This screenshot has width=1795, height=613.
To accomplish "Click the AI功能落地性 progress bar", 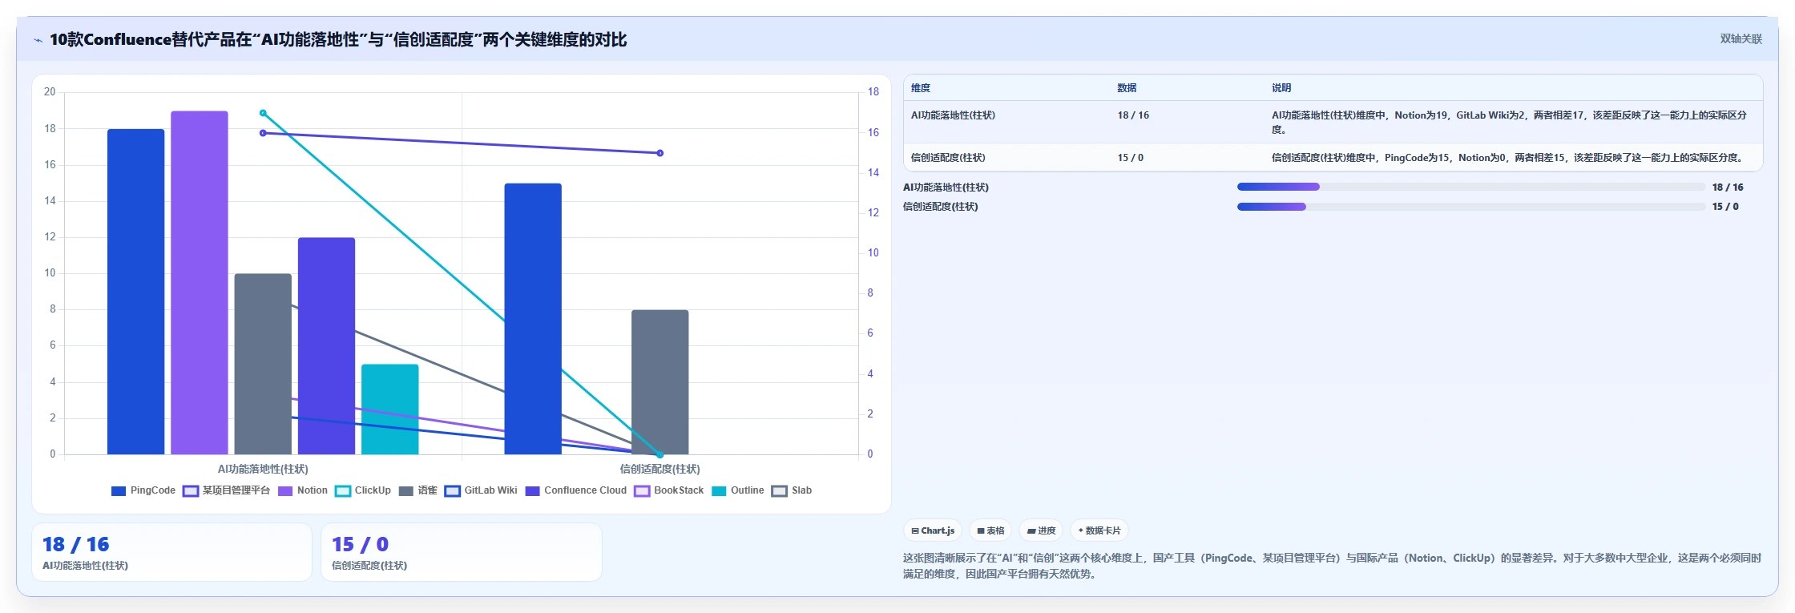I will tap(1471, 187).
